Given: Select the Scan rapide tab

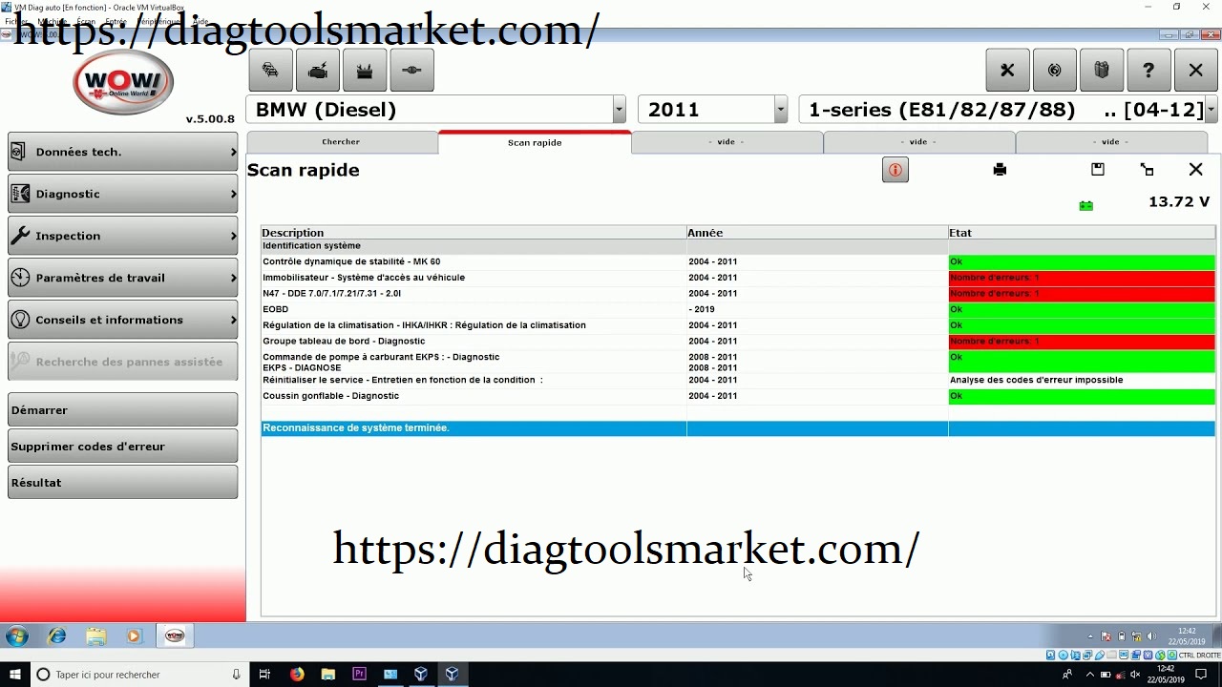Looking at the screenshot, I should (535, 142).
